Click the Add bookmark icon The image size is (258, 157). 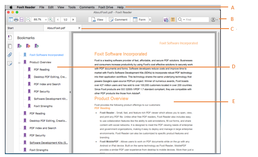19,46
